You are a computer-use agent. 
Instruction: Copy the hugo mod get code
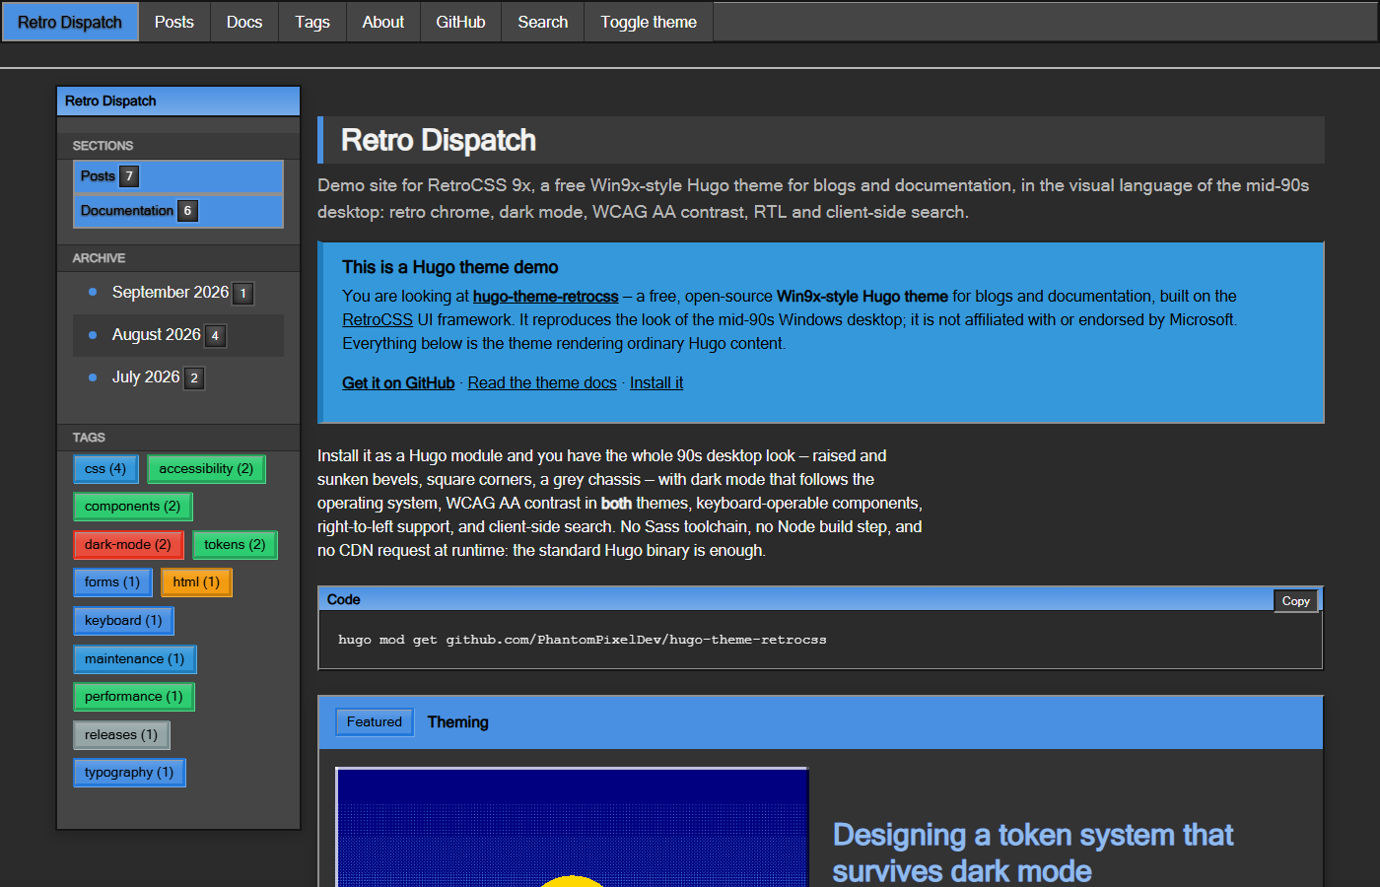[x=1295, y=601]
